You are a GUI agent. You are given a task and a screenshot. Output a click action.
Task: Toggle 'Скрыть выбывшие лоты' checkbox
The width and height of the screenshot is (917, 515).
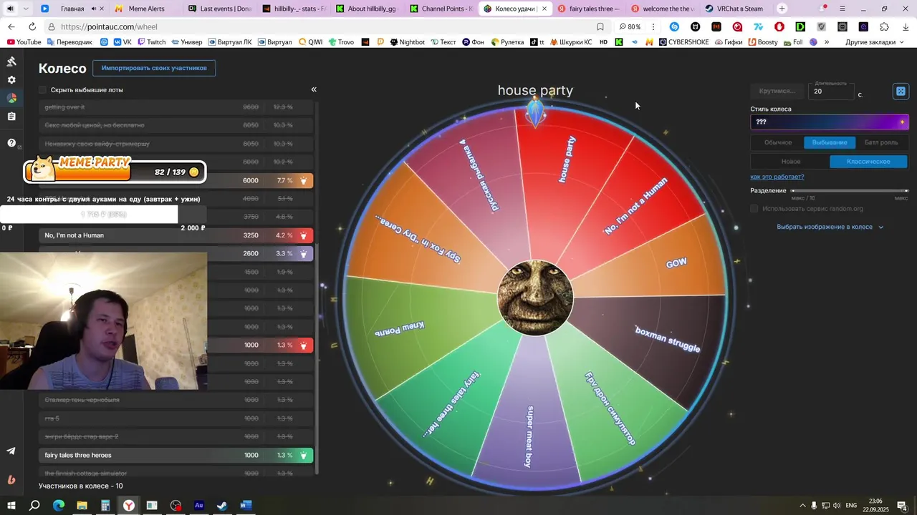click(x=42, y=90)
